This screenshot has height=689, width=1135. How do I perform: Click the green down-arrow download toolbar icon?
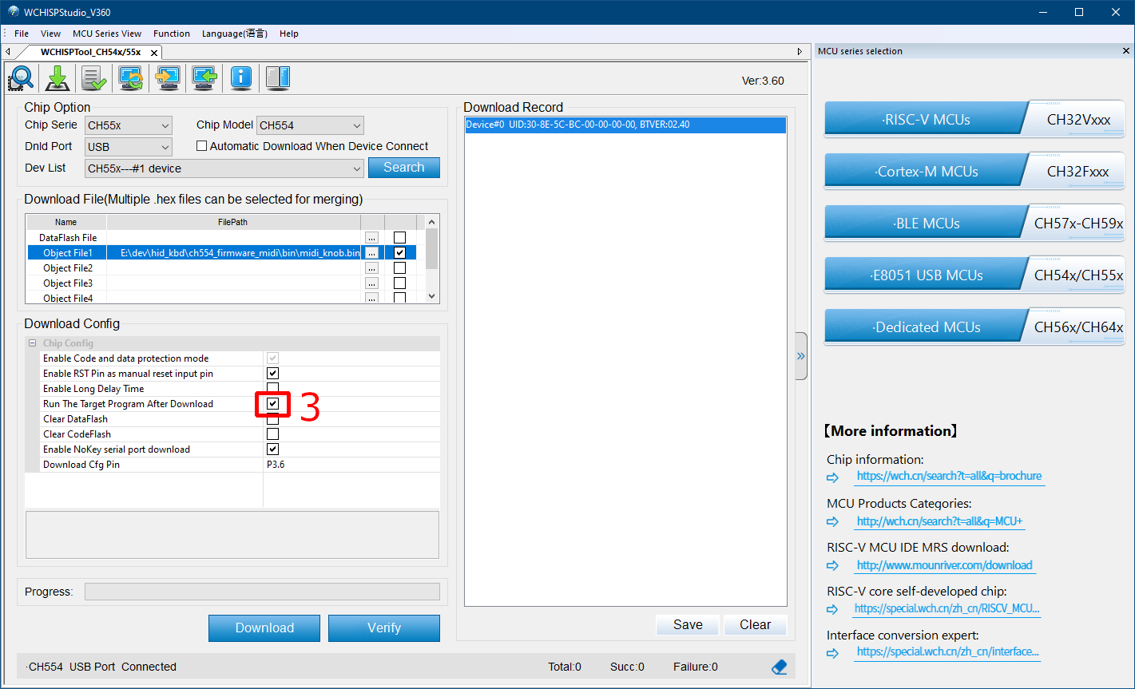pos(58,77)
